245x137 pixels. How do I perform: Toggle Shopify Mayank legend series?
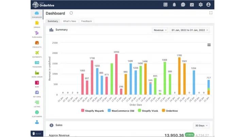pos(93,111)
